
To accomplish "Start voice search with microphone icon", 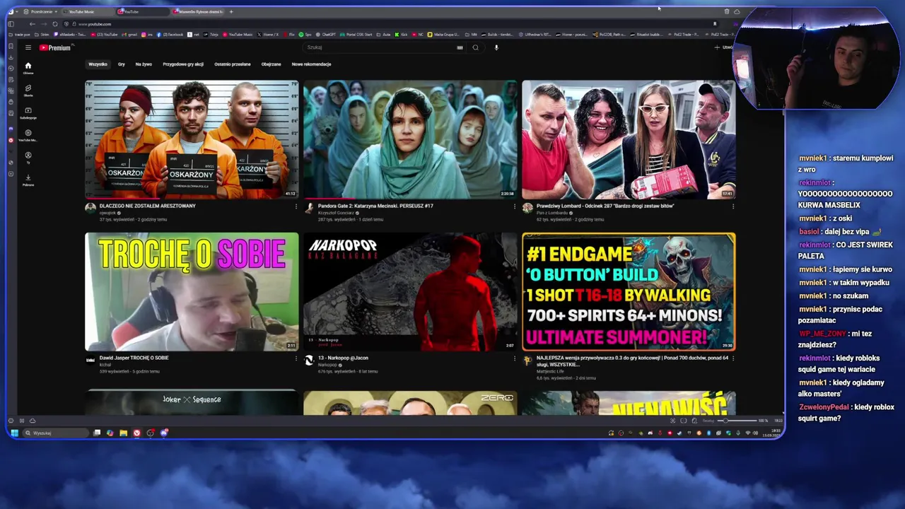I will 496,47.
